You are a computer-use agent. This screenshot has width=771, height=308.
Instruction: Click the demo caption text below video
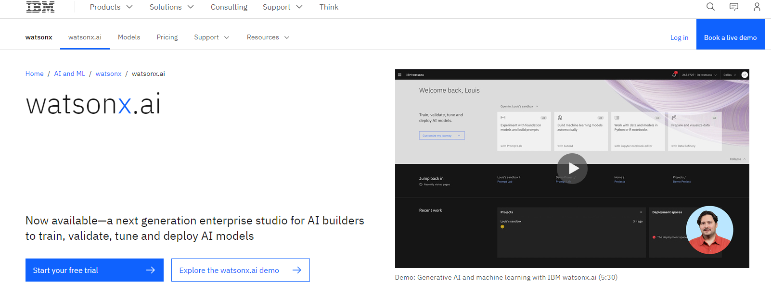click(x=506, y=277)
